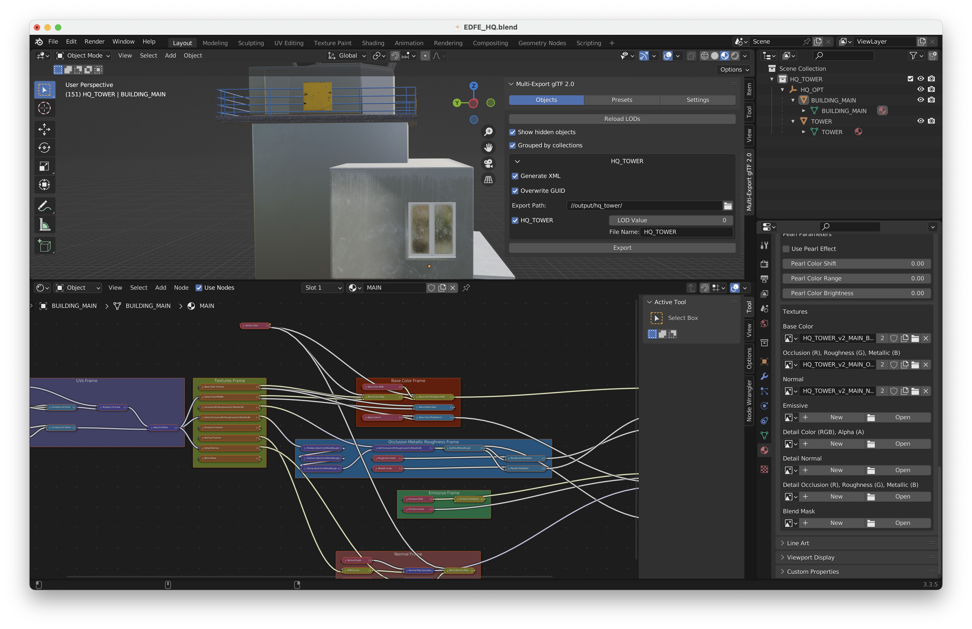
Task: Click the Pan view hand icon
Action: click(488, 148)
